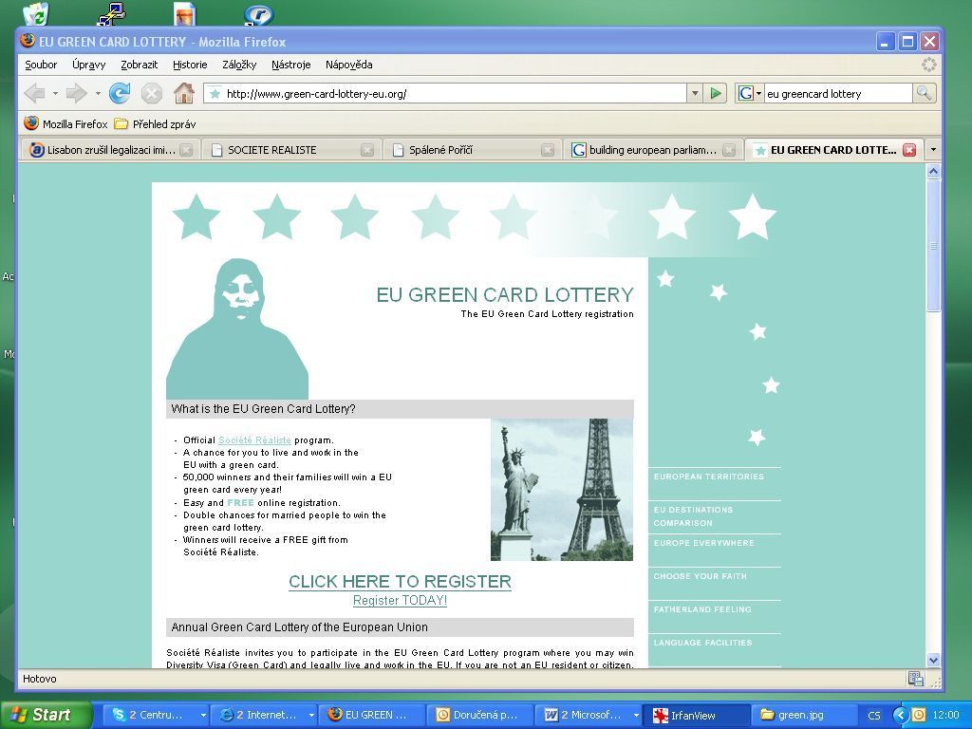972x729 pixels.
Task: Click the Stop loading button
Action: (x=151, y=94)
